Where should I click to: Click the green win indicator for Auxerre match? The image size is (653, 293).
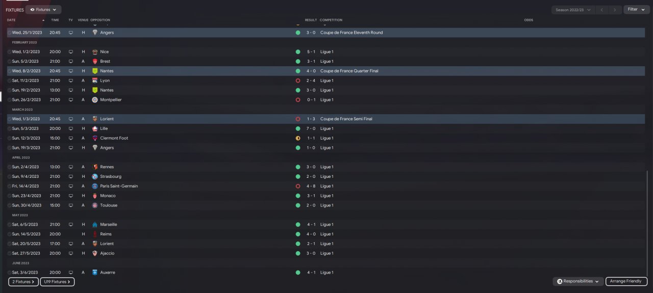(298, 273)
